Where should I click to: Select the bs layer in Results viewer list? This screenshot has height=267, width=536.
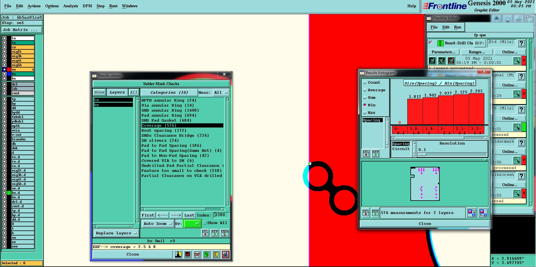(x=113, y=105)
